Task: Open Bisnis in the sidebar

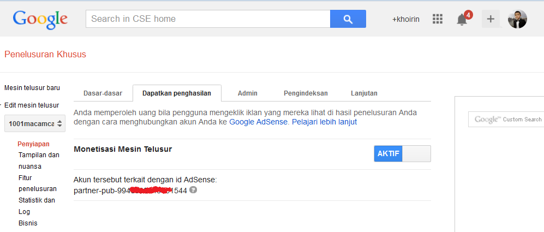Action: [x=28, y=223]
